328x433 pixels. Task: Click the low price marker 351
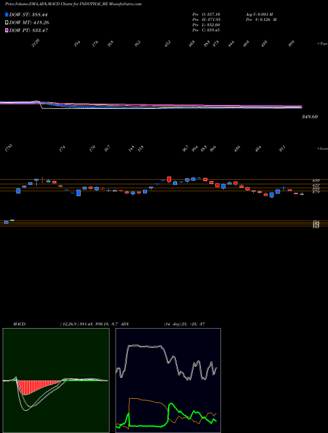tap(283, 148)
